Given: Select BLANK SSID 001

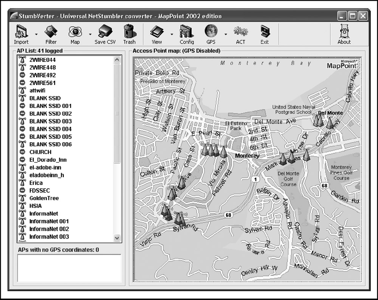Looking at the screenshot, I should [50, 106].
